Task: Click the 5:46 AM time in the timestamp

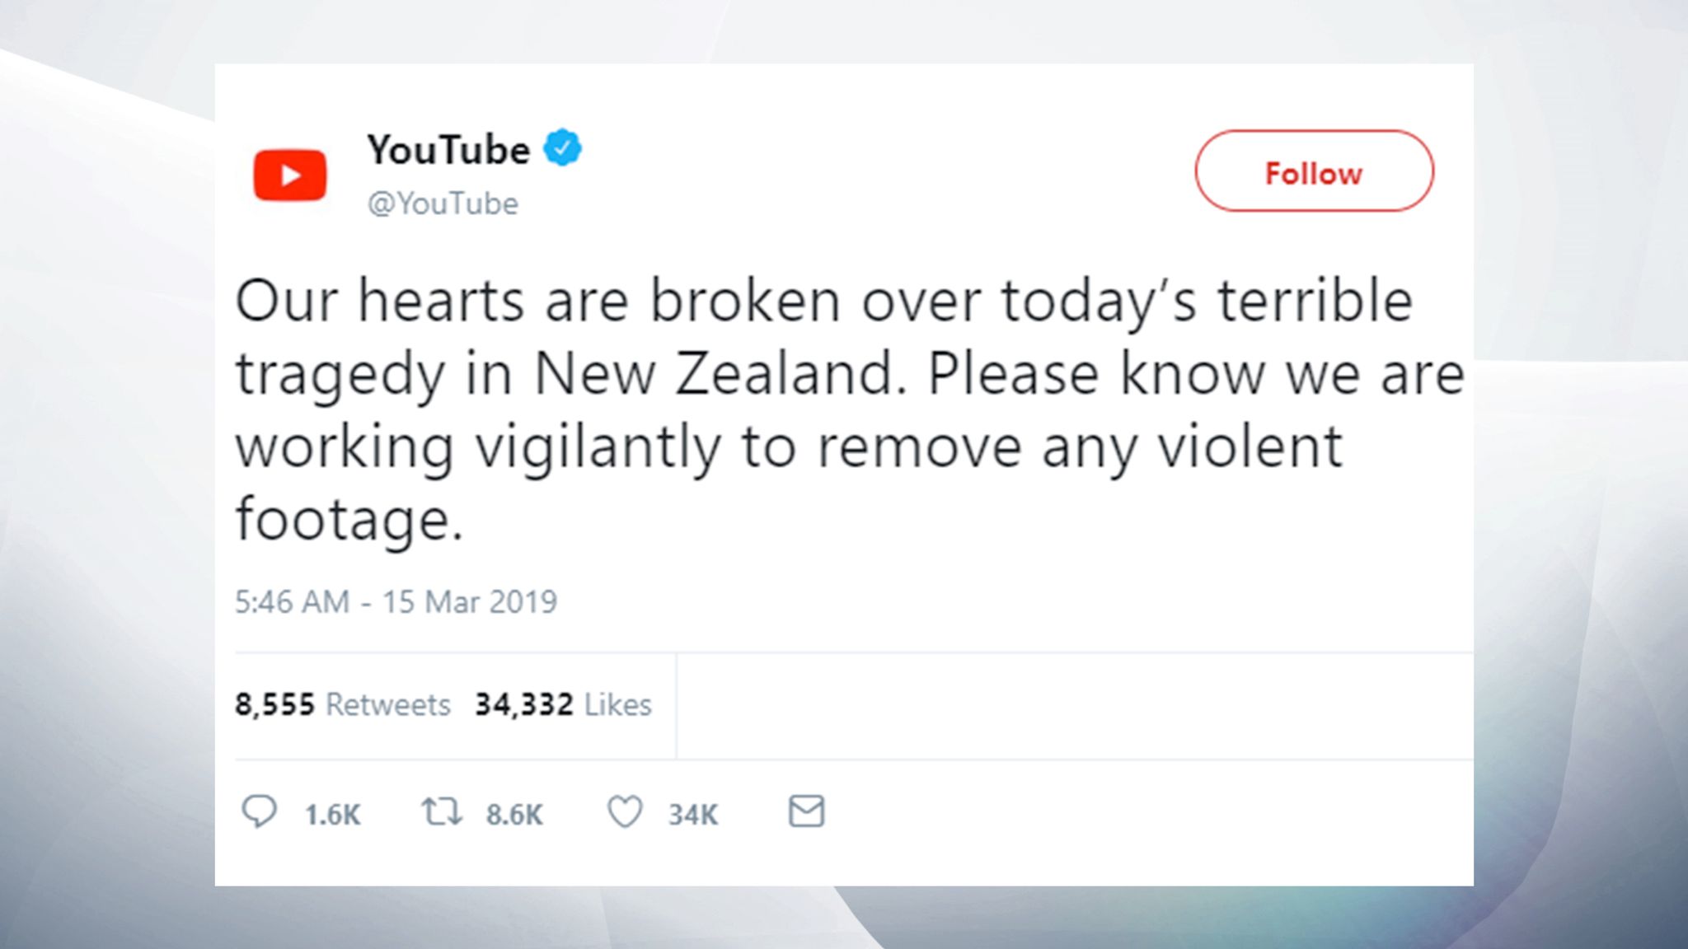Action: [x=292, y=602]
